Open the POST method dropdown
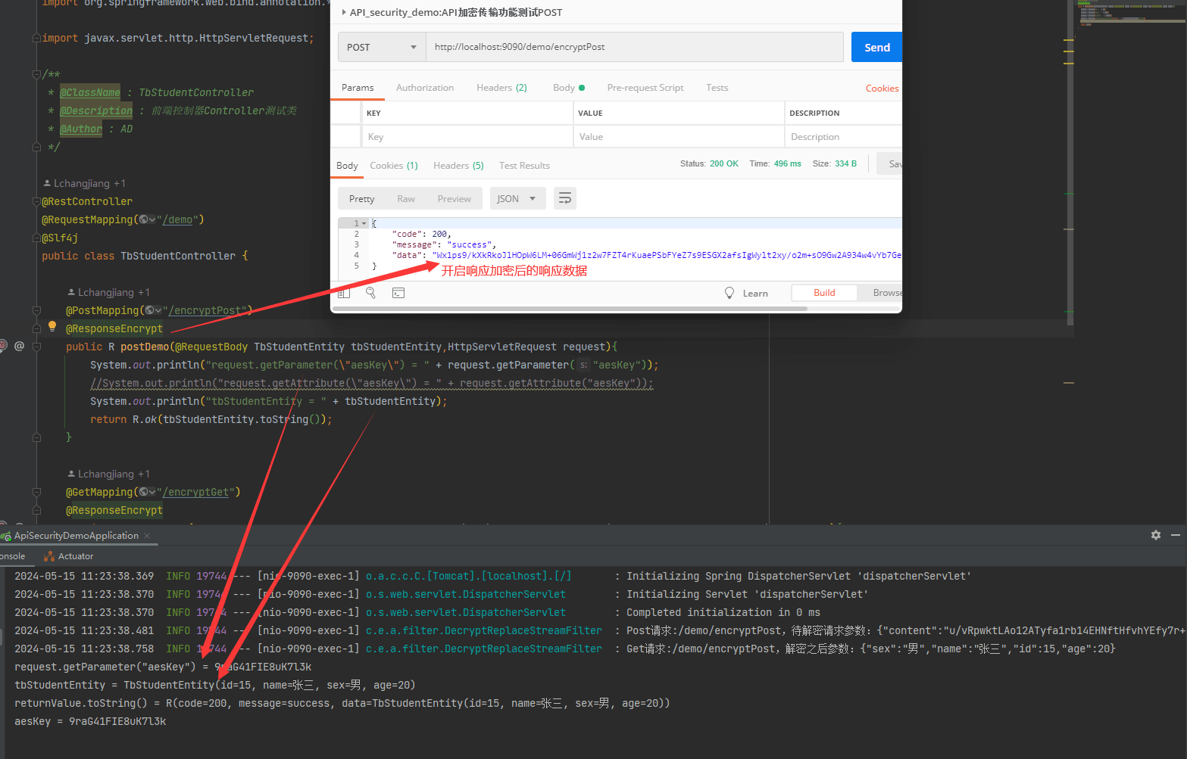Image resolution: width=1187 pixels, height=759 pixels. point(381,47)
